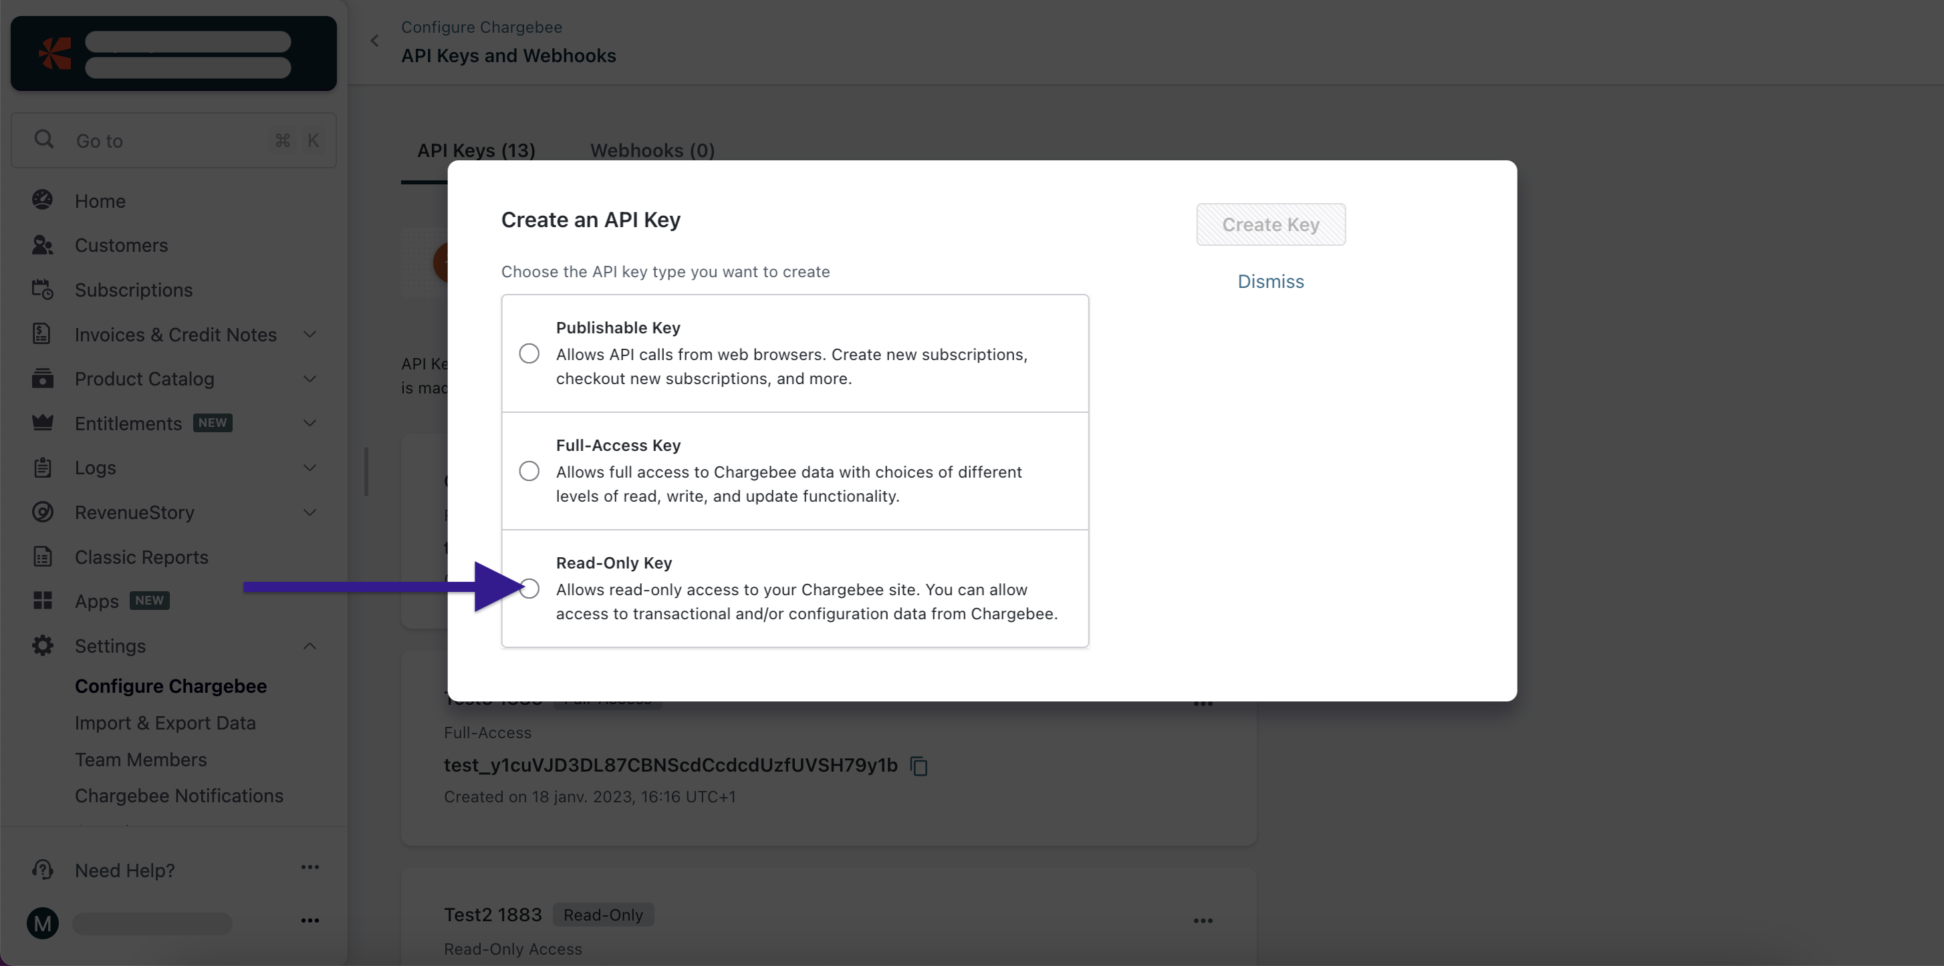The image size is (1944, 966).
Task: Open Import & Export Data
Action: tap(165, 722)
